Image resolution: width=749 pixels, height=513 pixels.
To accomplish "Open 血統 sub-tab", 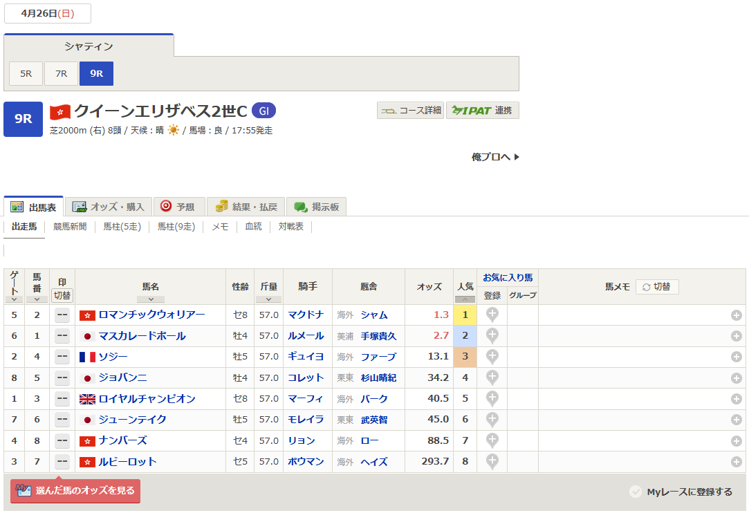I will click(x=254, y=226).
